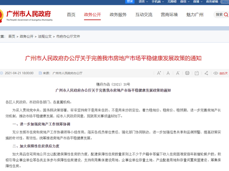Click the red search magnifier icon
The width and height of the screenshot is (229, 171).
point(226,15)
